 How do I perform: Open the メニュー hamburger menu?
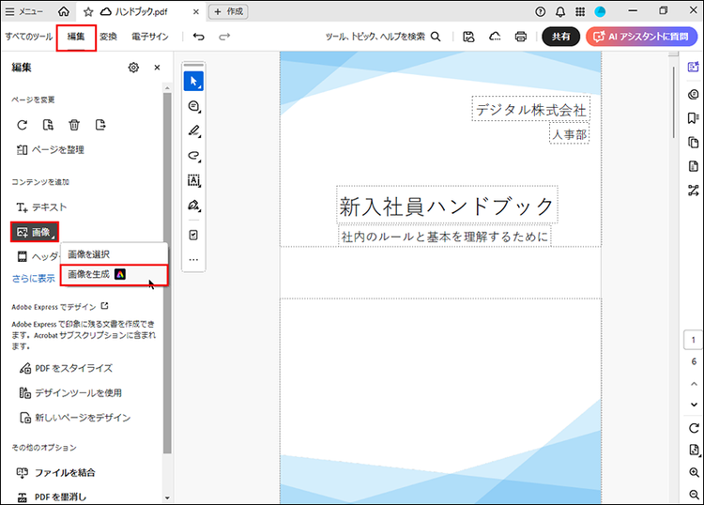24,11
